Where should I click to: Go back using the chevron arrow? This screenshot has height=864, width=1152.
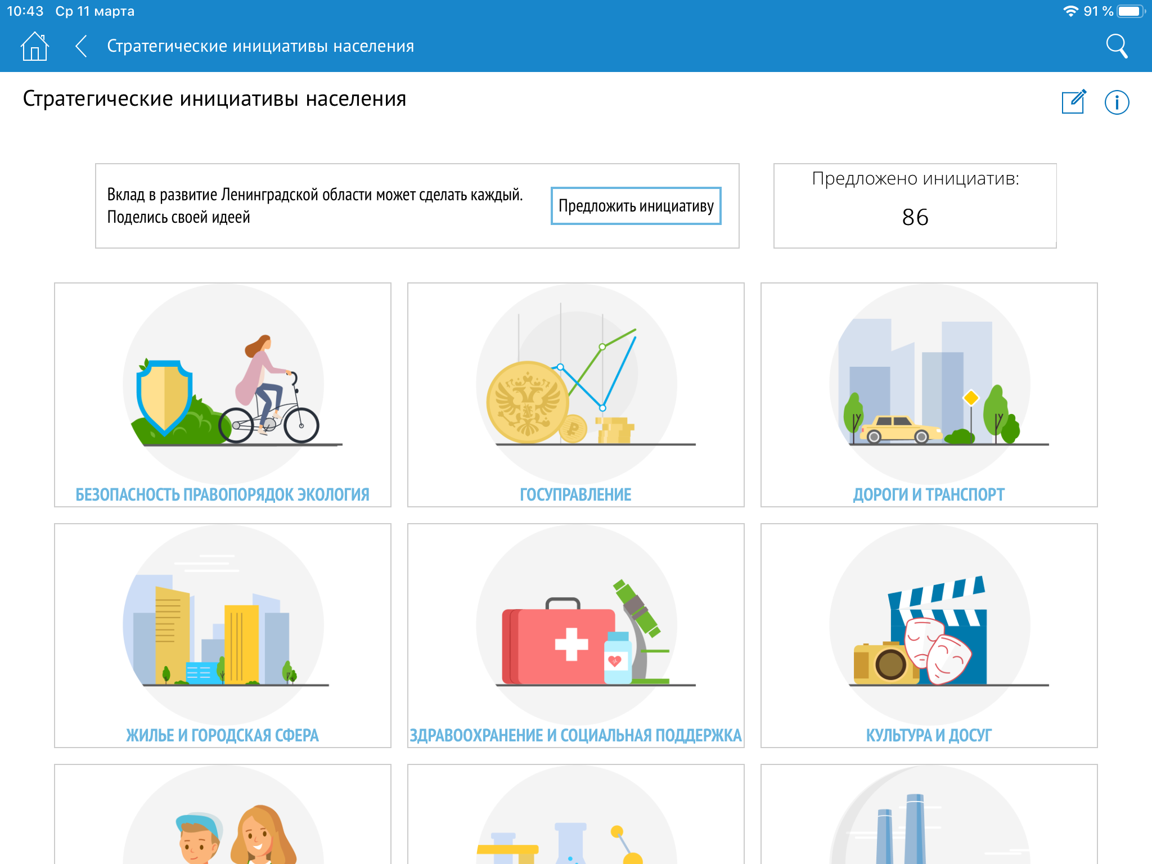82,46
